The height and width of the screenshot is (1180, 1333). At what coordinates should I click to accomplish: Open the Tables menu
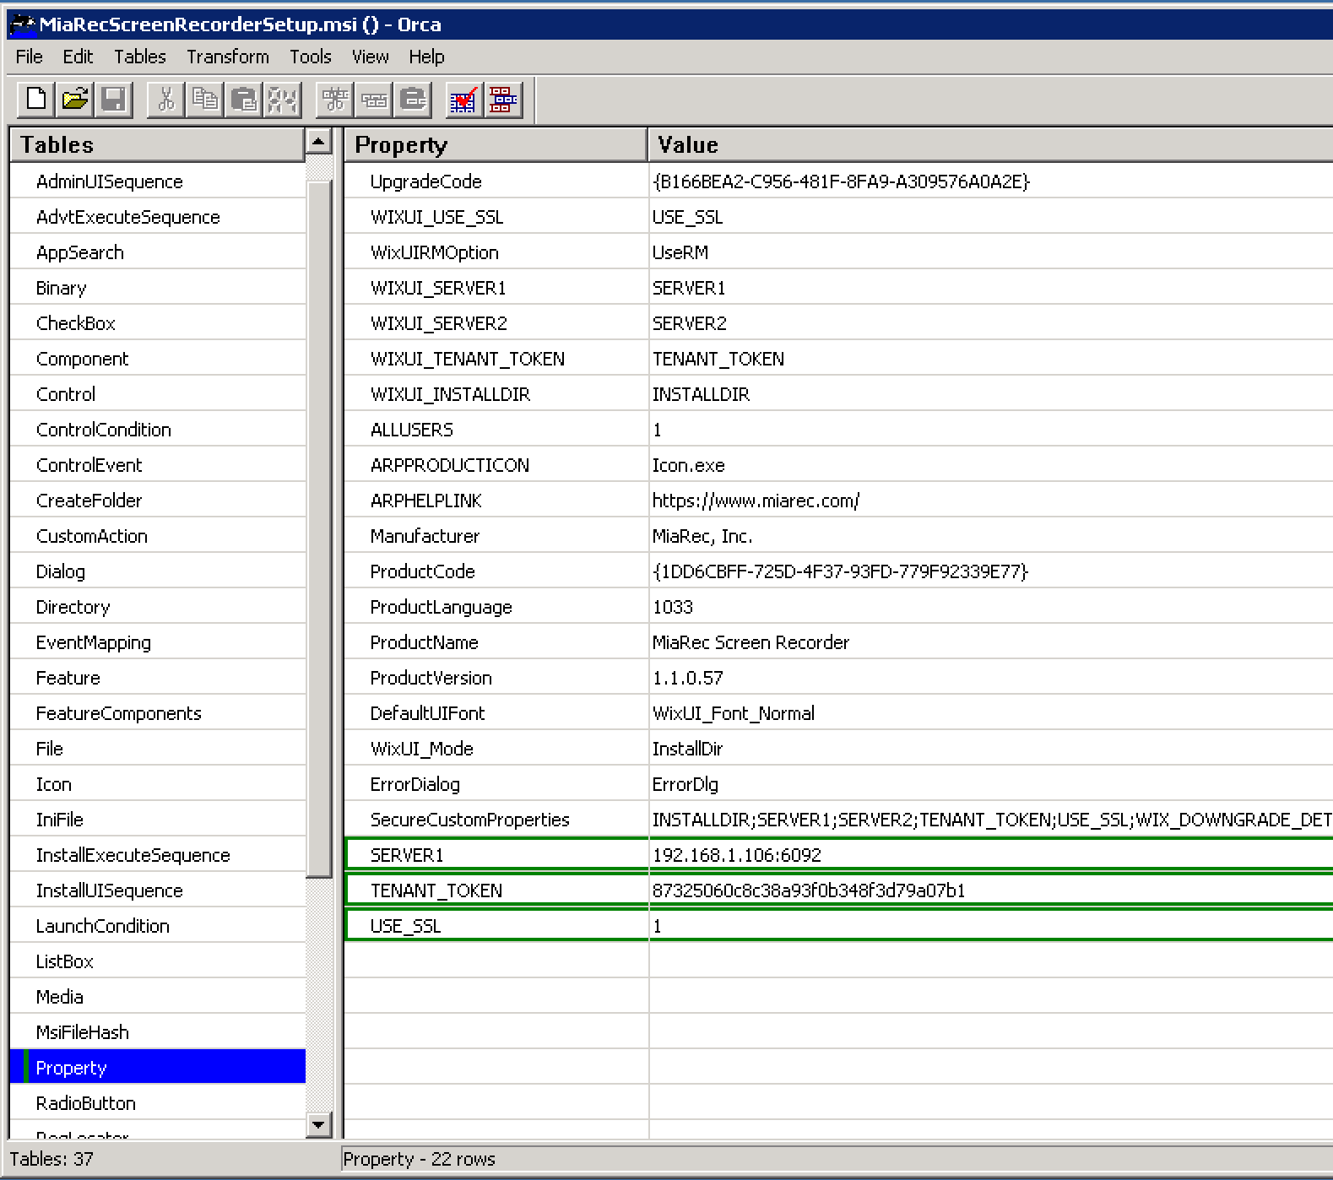click(x=140, y=57)
